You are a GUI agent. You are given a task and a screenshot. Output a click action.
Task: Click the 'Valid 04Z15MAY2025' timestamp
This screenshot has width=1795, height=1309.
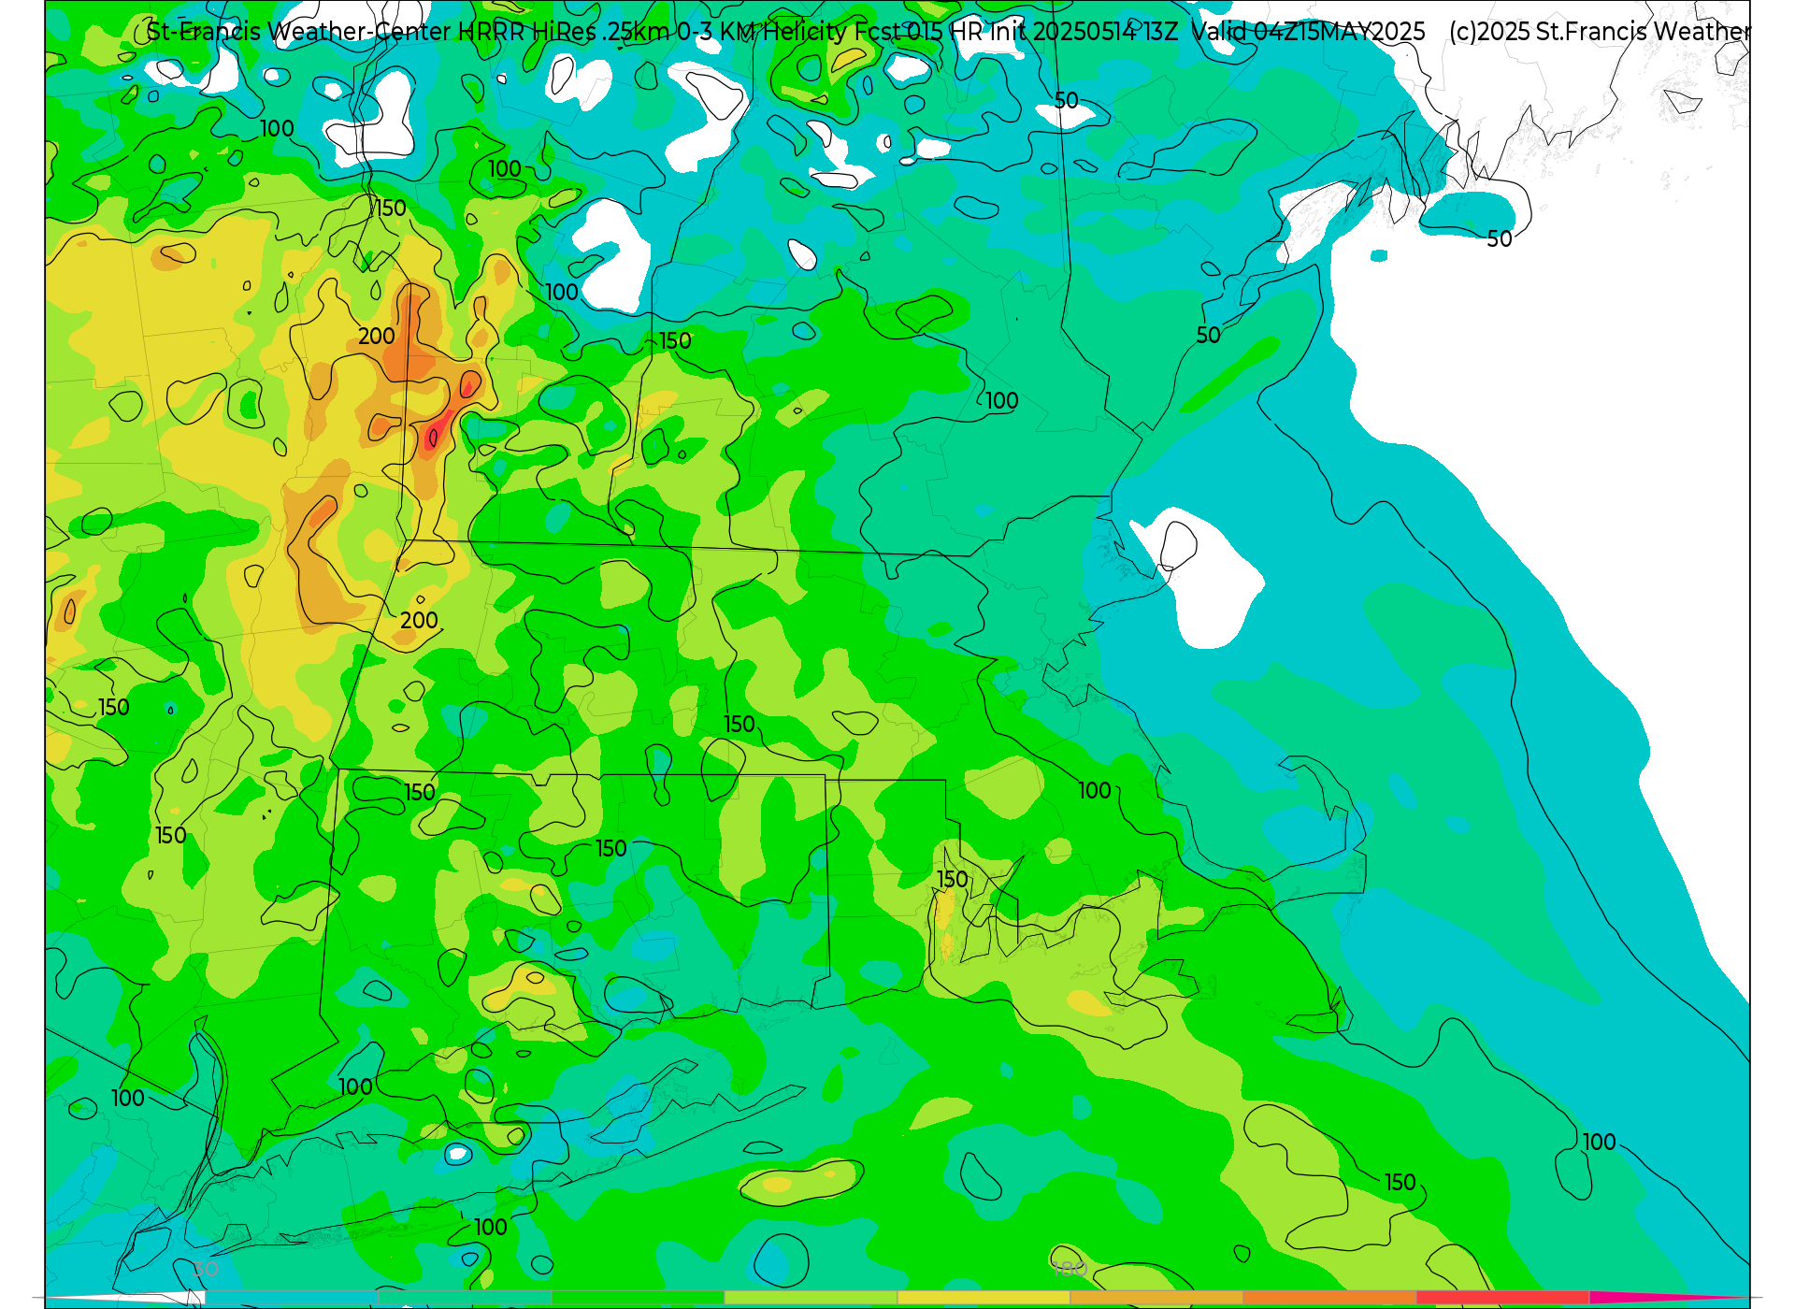(1309, 32)
